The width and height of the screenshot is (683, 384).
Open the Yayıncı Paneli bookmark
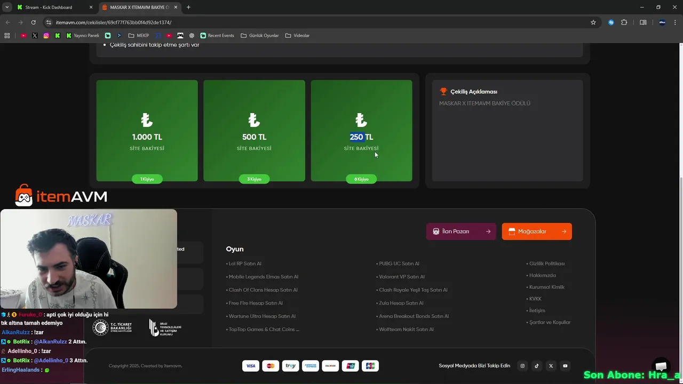pos(83,36)
